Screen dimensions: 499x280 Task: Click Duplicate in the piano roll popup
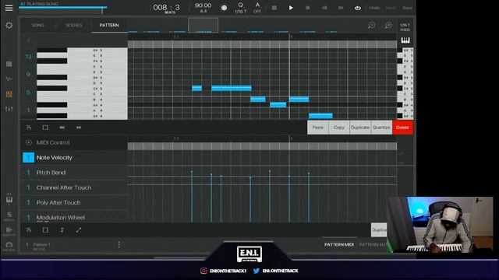(x=360, y=128)
